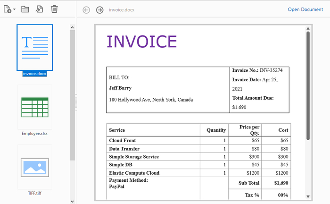Click the panel splitter collapse handle
Image resolution: width=330 pixels, height=204 pixels.
pos(76,102)
